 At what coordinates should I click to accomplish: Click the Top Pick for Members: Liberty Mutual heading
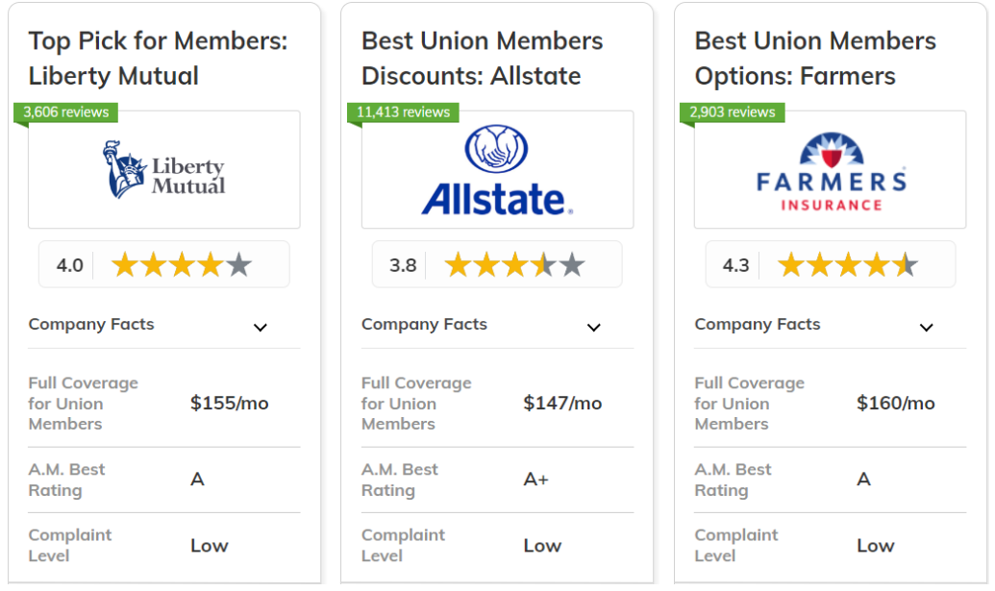pos(158,59)
